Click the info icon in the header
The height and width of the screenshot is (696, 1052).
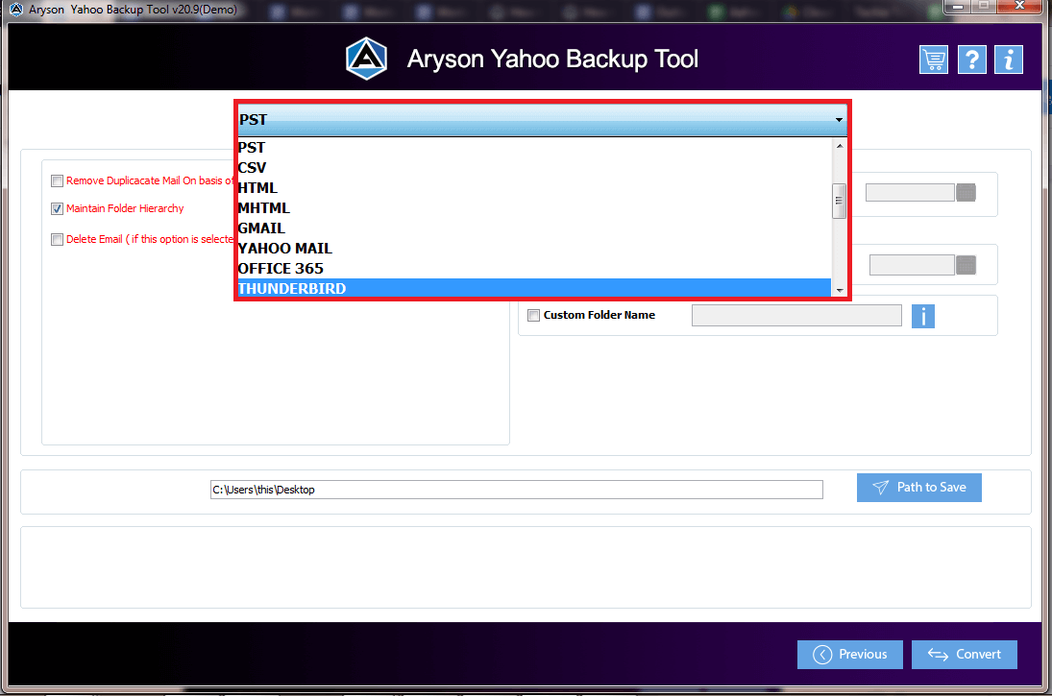tap(1008, 59)
